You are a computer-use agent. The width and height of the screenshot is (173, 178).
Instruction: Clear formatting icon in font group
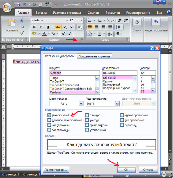pos(80,27)
